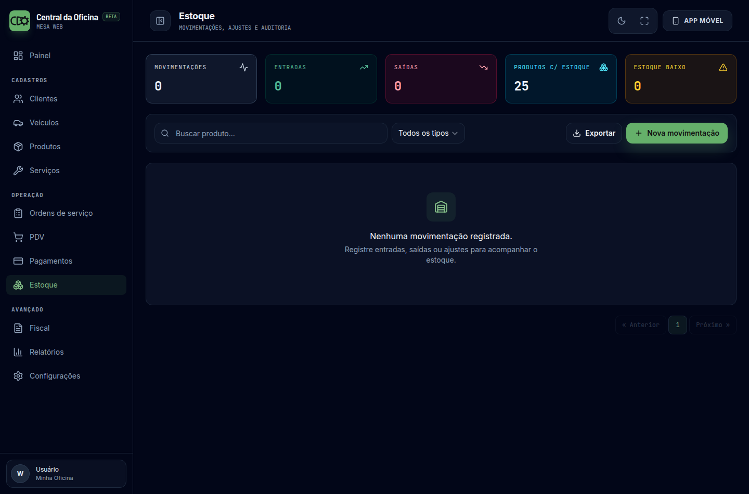Click the Central da Oficina logo icon
This screenshot has height=494, width=749.
(20, 21)
